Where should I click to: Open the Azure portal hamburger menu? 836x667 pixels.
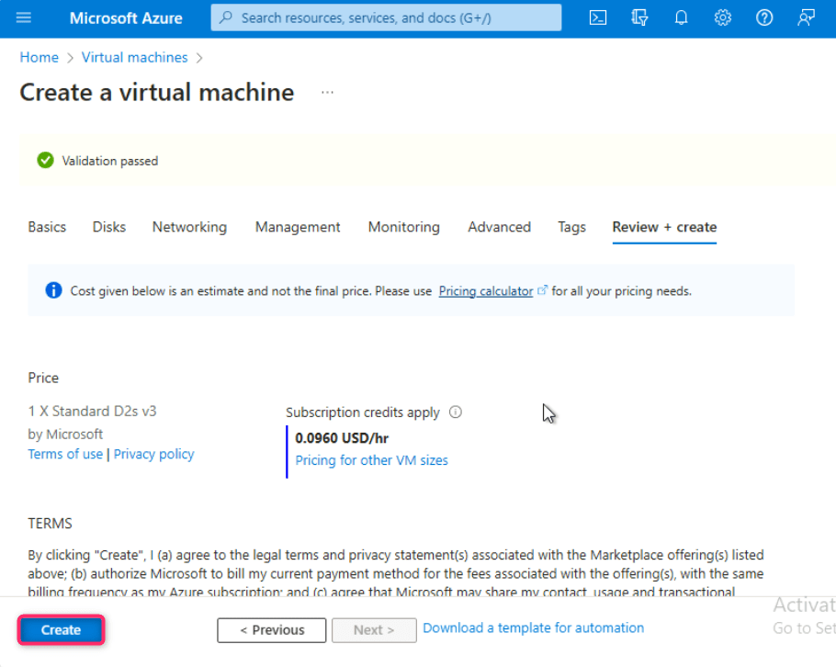24,17
